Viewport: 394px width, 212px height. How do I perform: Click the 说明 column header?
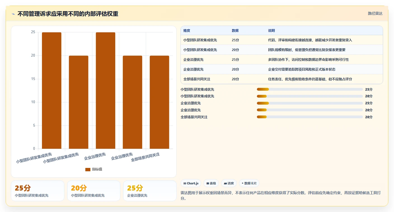272,31
